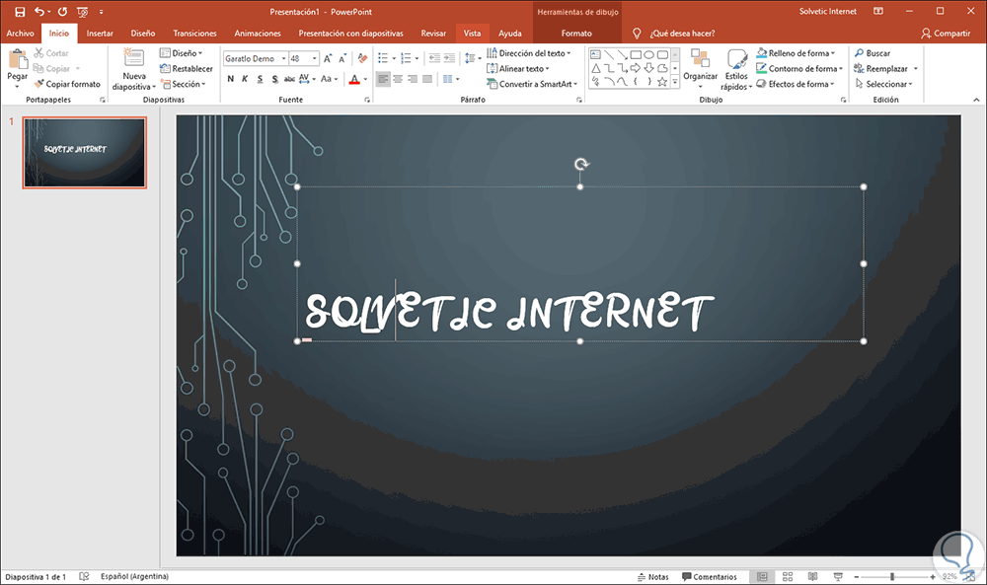Use Copiar formato painter

67,84
